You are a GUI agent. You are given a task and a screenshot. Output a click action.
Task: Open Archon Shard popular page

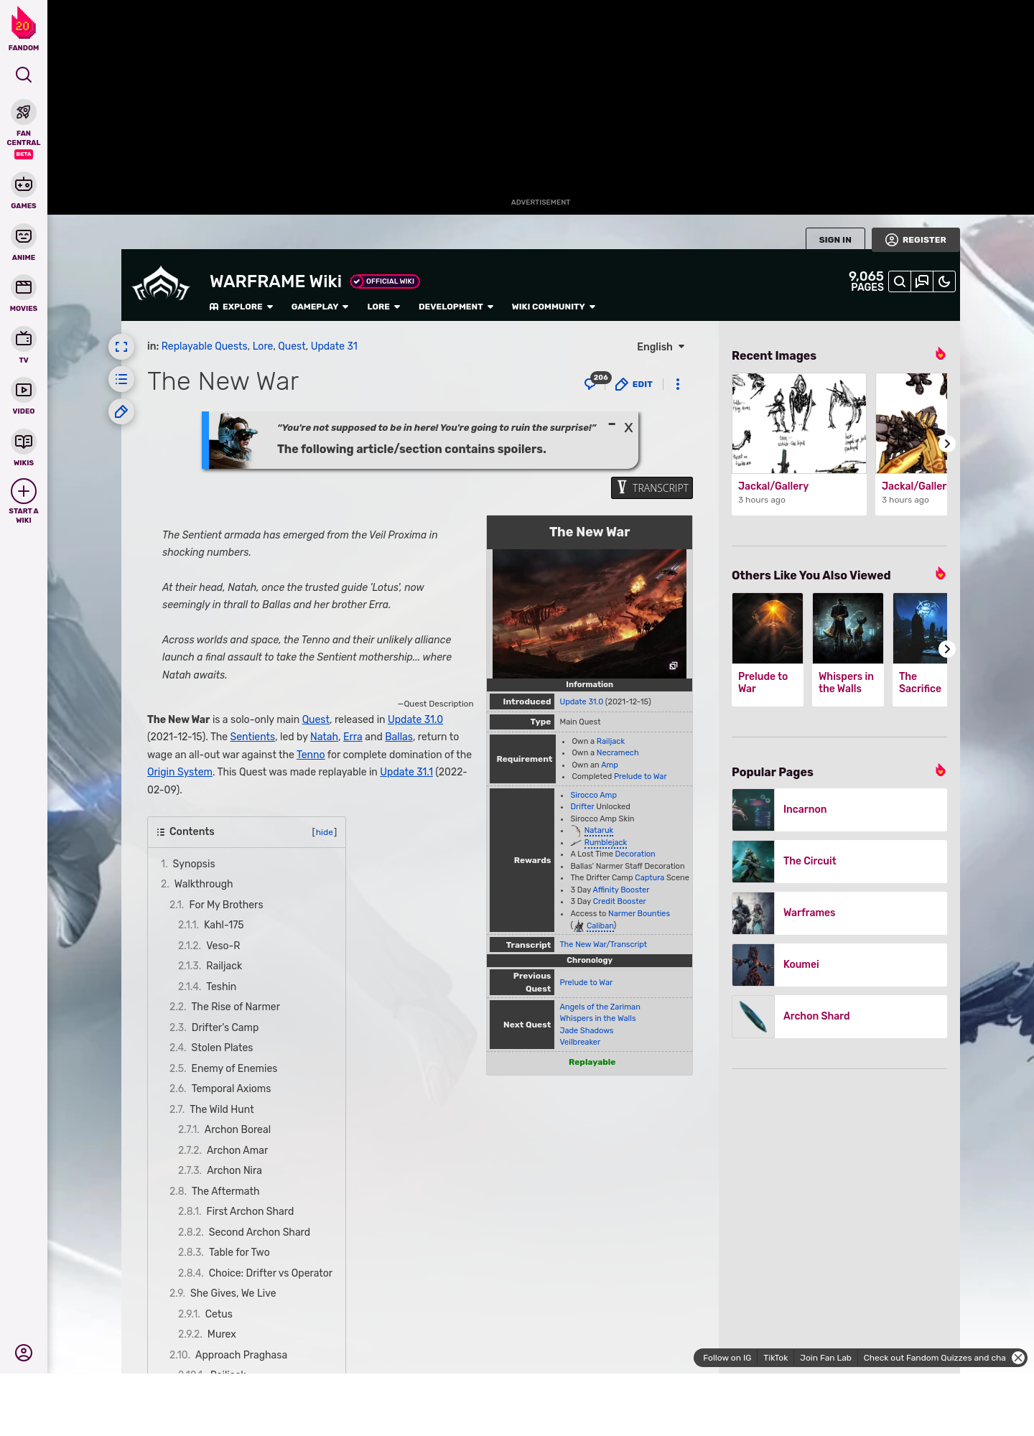(839, 1016)
